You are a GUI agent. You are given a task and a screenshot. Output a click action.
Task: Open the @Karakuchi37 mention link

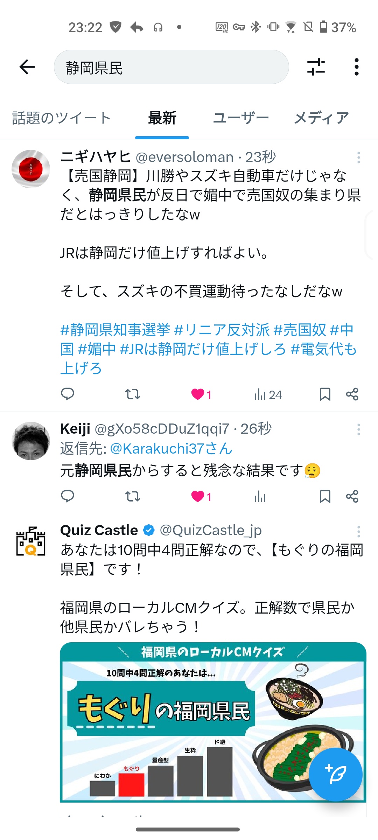171,449
